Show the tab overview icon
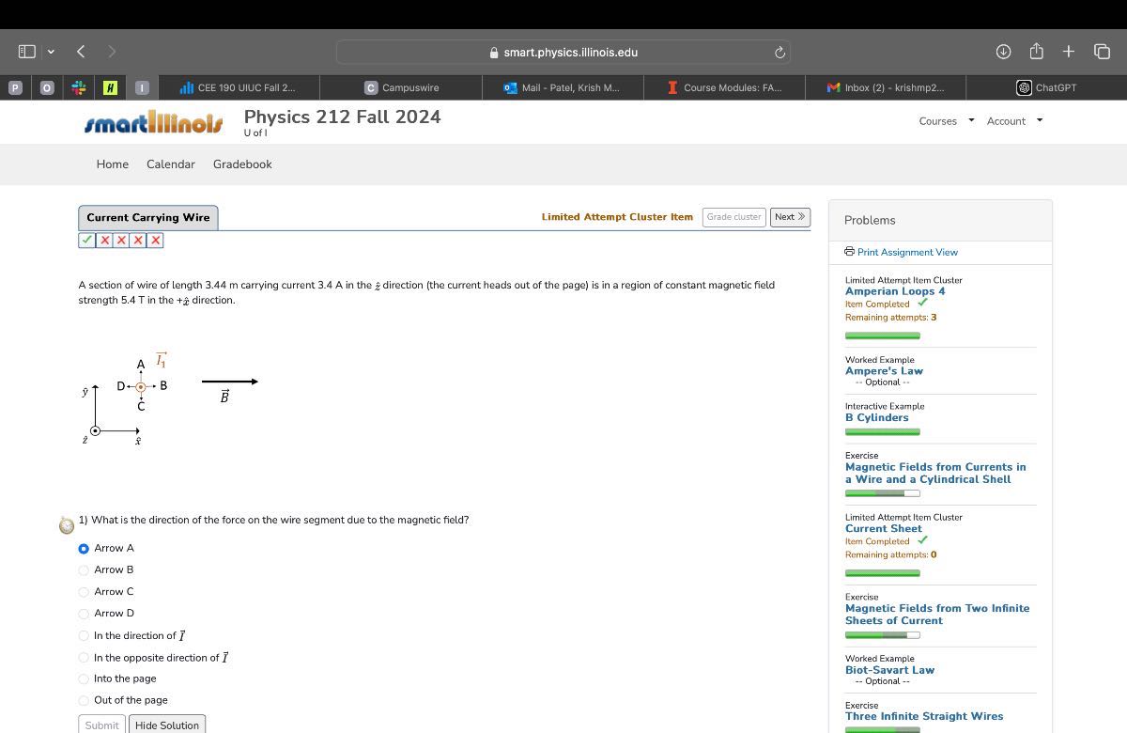 (1102, 52)
